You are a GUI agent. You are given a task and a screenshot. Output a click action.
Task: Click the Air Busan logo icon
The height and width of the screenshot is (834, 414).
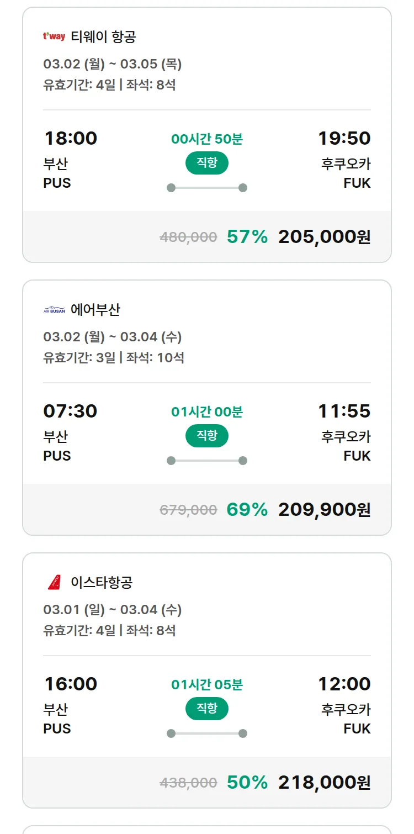[x=54, y=310]
